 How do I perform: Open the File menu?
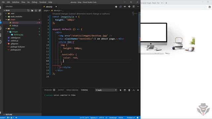tap(3, 2)
